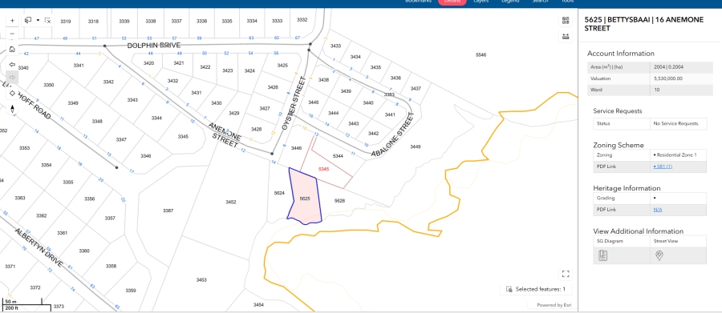Zoom in with the plus button

[x=12, y=21]
